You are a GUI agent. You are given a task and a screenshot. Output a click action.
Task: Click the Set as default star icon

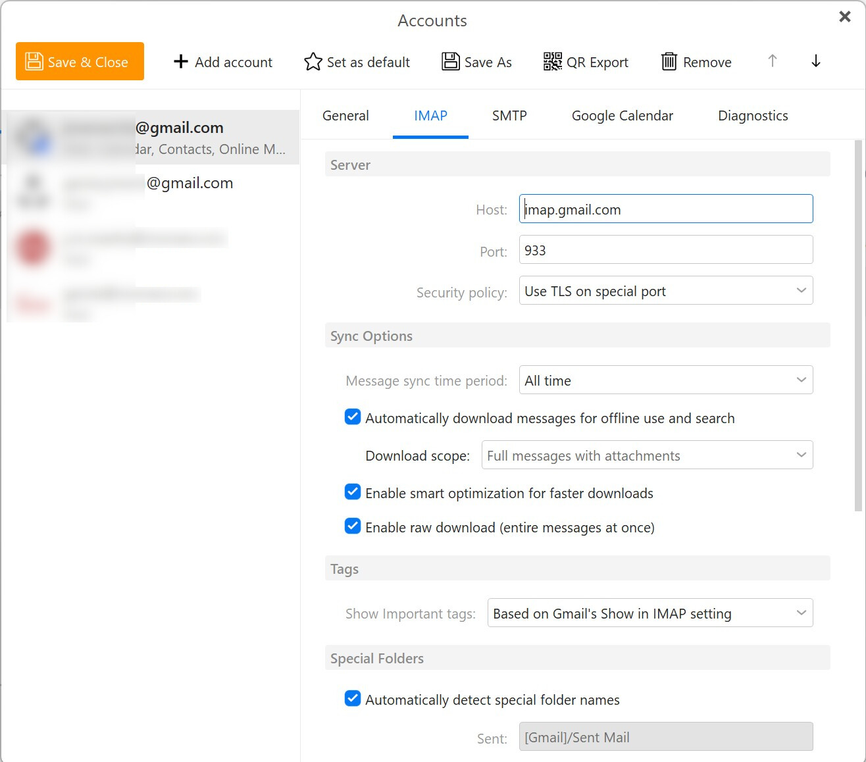313,61
